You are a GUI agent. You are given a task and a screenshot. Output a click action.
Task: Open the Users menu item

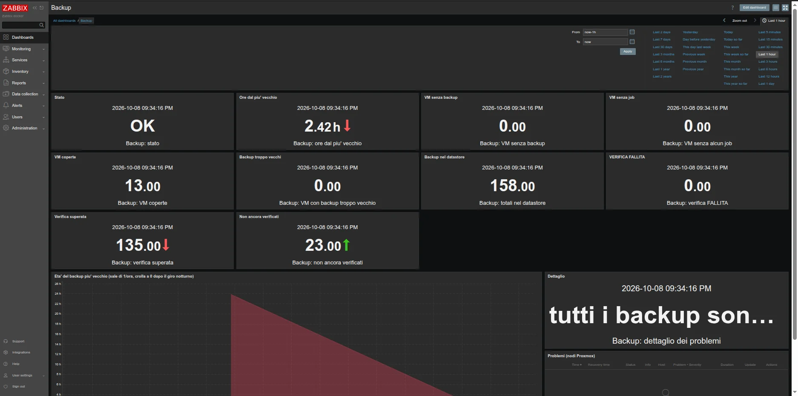(x=24, y=117)
